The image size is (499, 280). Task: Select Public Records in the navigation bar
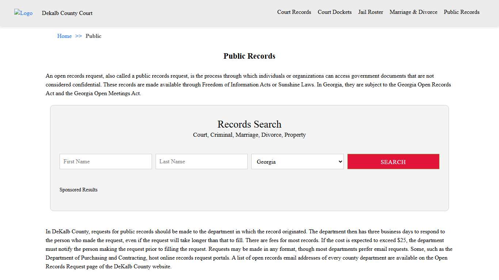[x=461, y=12]
